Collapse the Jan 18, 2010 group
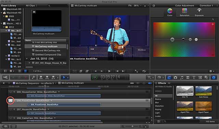219x129 pixels. pos(27,59)
